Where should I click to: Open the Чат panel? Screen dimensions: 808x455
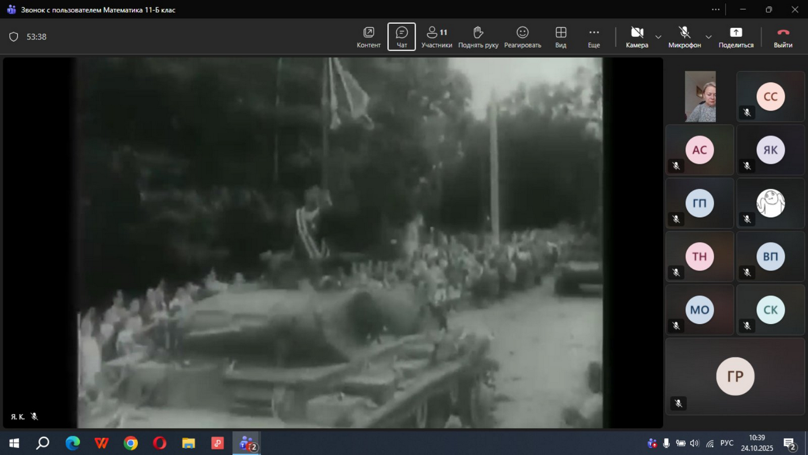(x=402, y=37)
